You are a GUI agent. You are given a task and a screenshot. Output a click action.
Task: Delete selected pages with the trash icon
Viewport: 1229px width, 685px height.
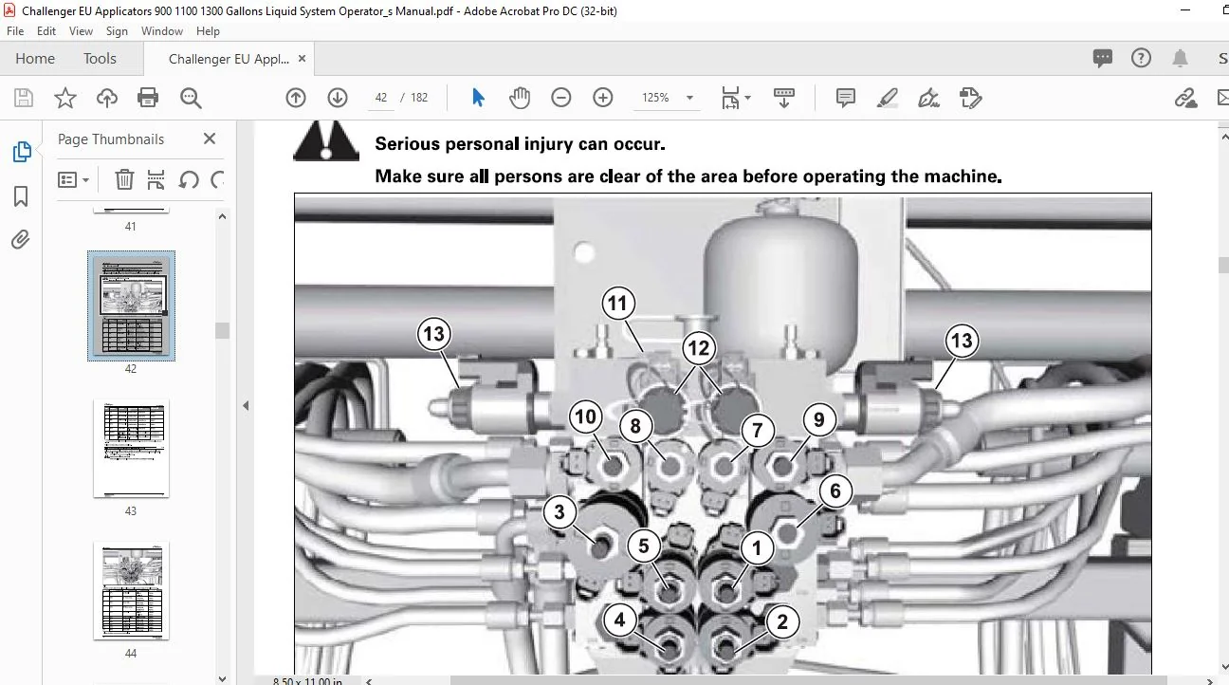click(124, 179)
